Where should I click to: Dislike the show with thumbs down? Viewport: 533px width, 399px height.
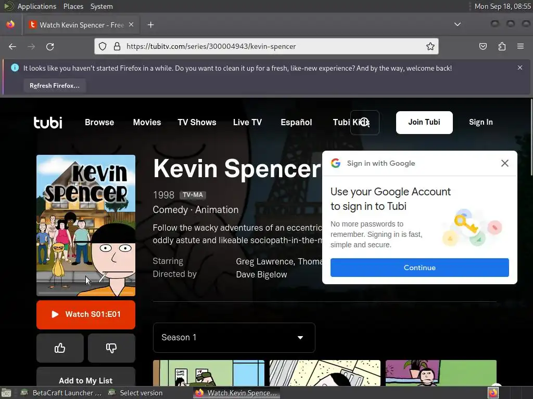(x=111, y=348)
